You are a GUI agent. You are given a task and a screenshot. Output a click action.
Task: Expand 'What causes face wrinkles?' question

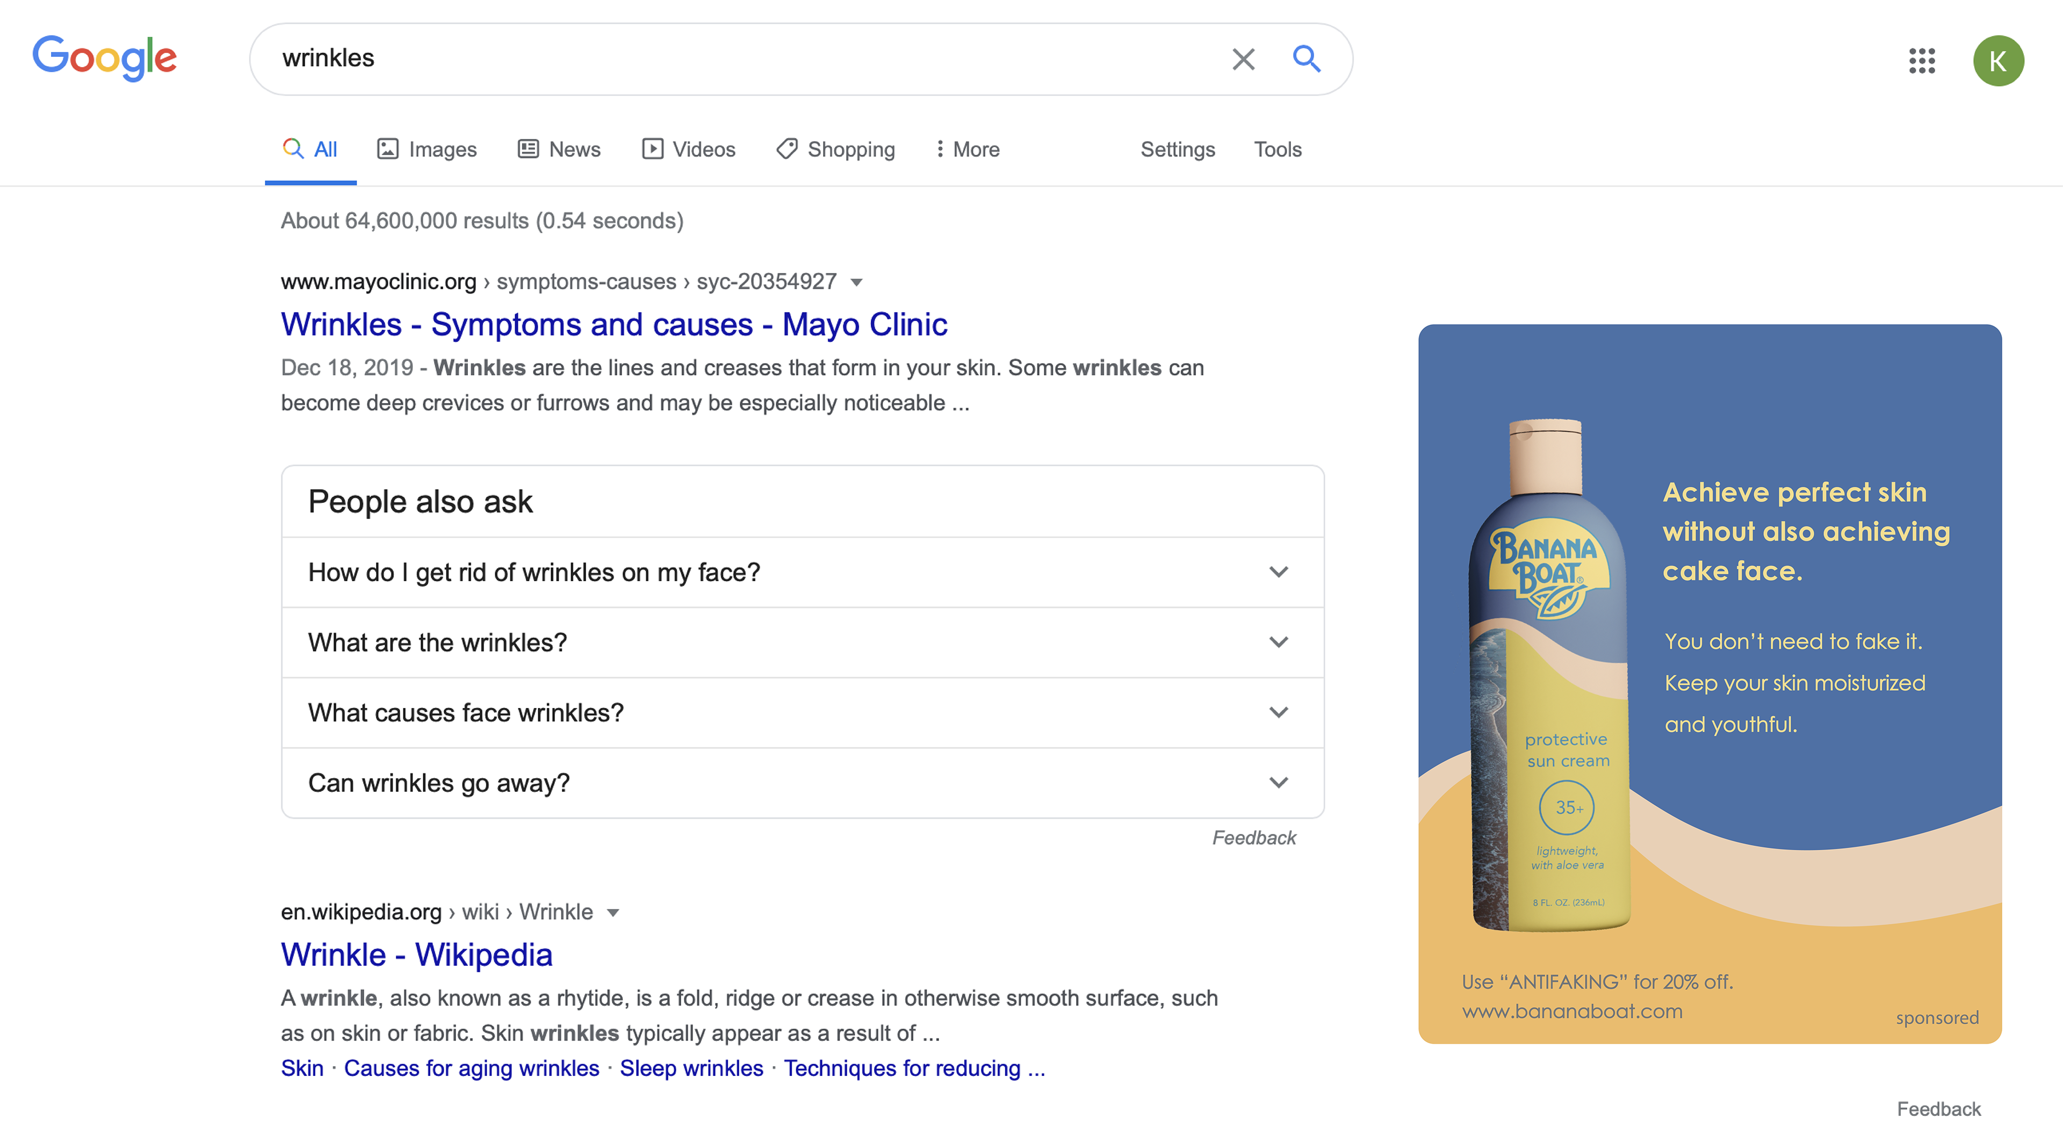[803, 712]
